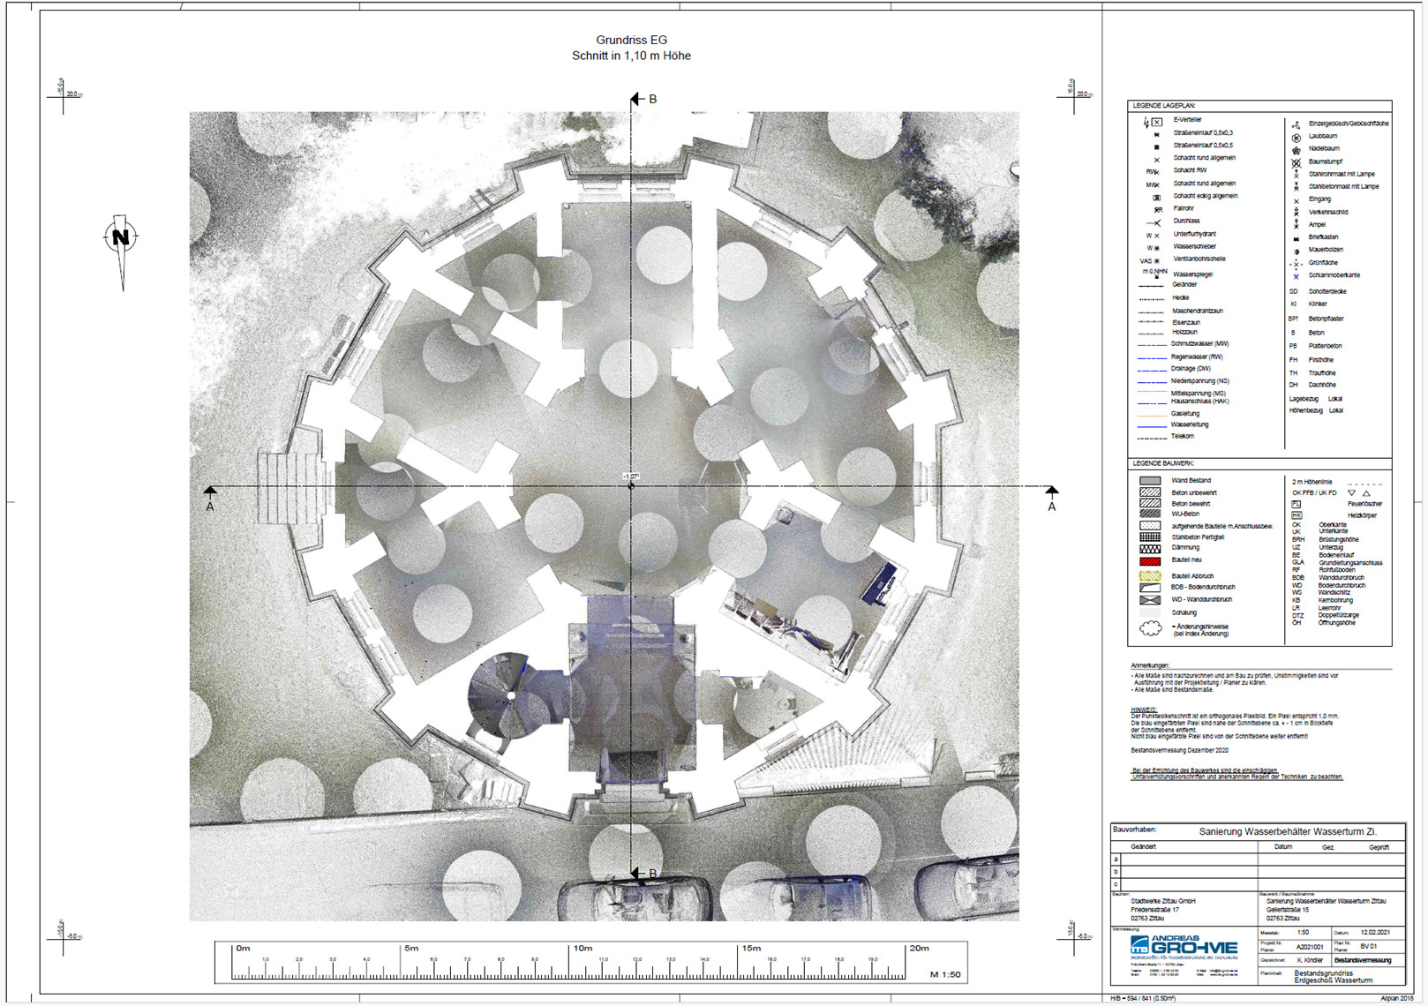Click project number 'A2021001'
This screenshot has height=1006, width=1428.
(1310, 946)
